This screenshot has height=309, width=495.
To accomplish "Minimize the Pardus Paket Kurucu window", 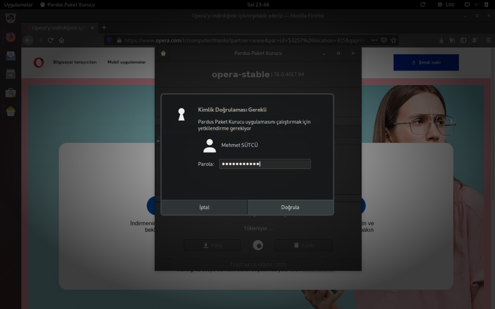I will tap(324, 53).
